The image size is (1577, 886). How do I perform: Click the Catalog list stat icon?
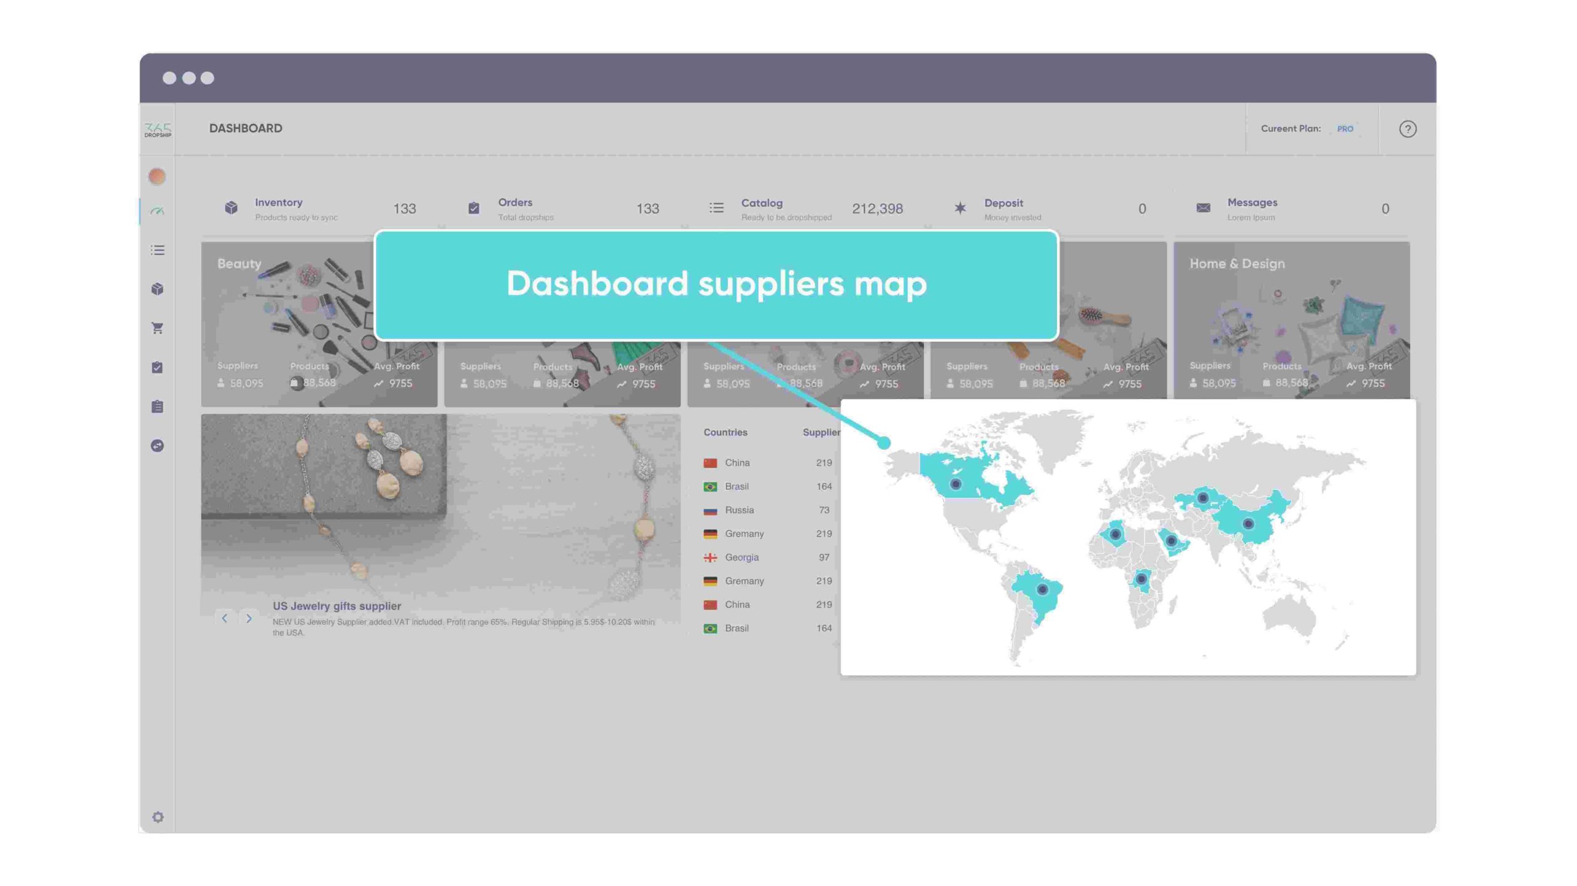[x=716, y=208]
